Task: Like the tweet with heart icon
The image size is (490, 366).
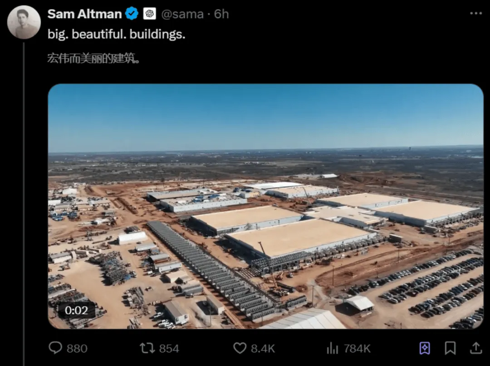Action: coord(240,348)
